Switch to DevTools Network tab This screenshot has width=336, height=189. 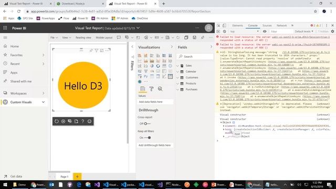click(281, 26)
